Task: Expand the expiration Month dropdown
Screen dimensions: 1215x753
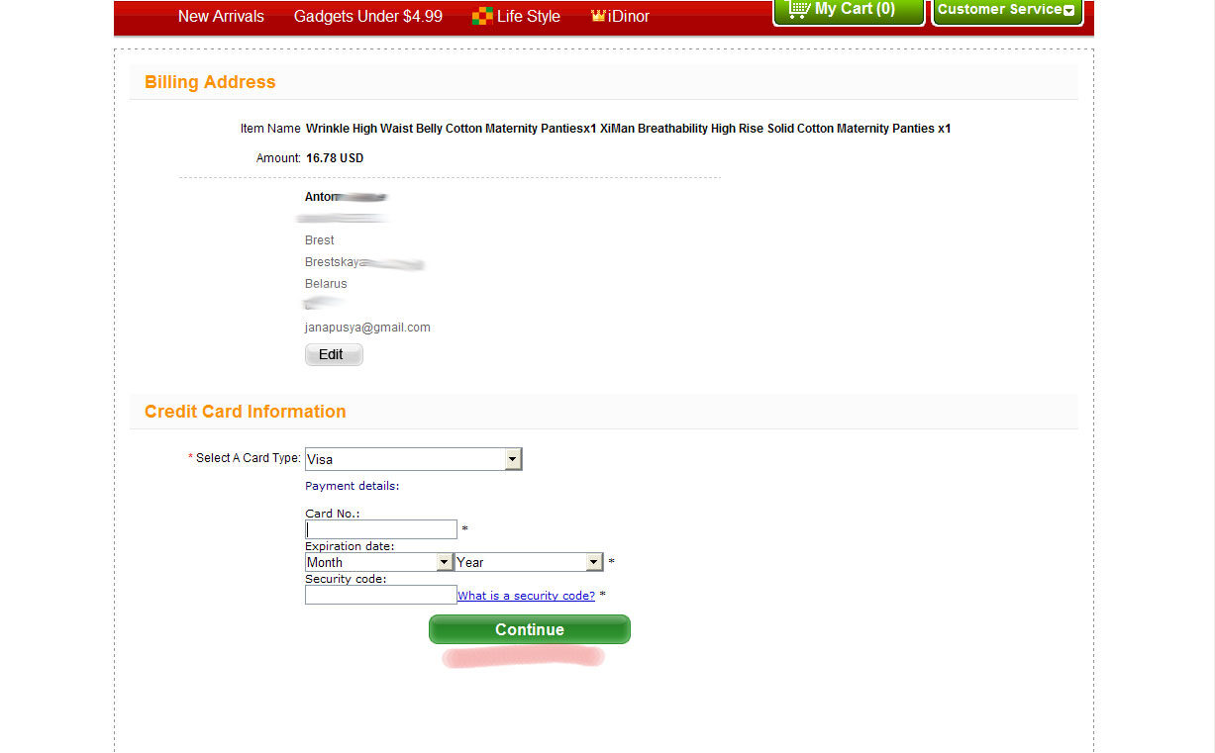Action: pos(378,562)
